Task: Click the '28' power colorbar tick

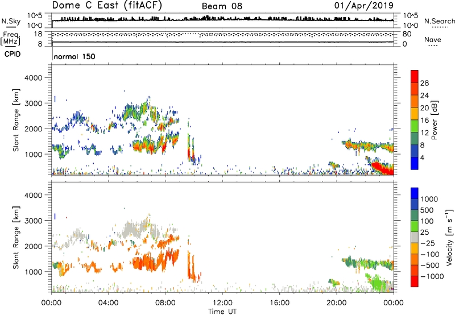Action: pos(424,83)
